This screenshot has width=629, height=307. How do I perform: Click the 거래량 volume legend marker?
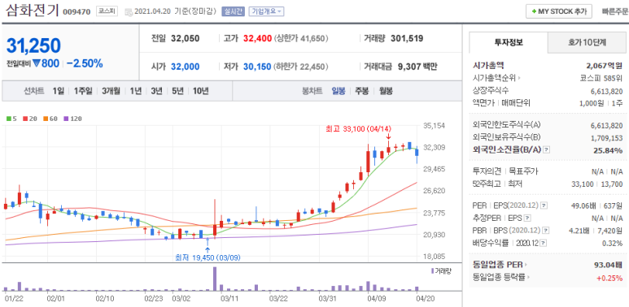(432, 271)
